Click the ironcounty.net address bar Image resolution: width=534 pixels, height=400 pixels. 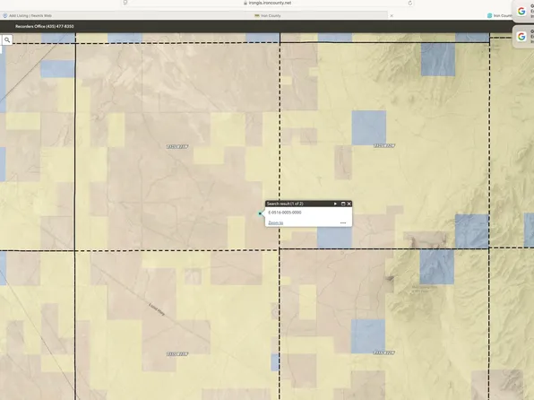tap(267, 3)
